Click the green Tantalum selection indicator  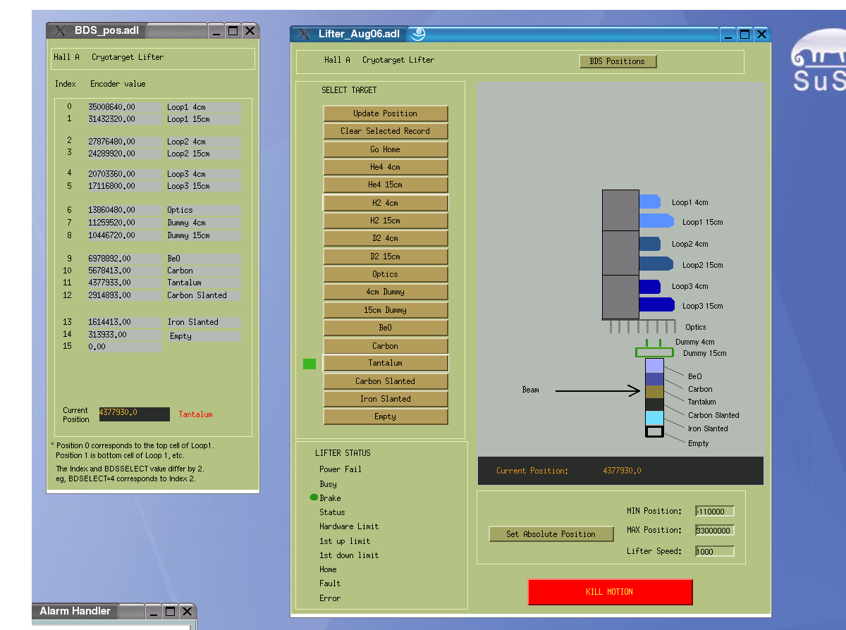click(x=309, y=364)
